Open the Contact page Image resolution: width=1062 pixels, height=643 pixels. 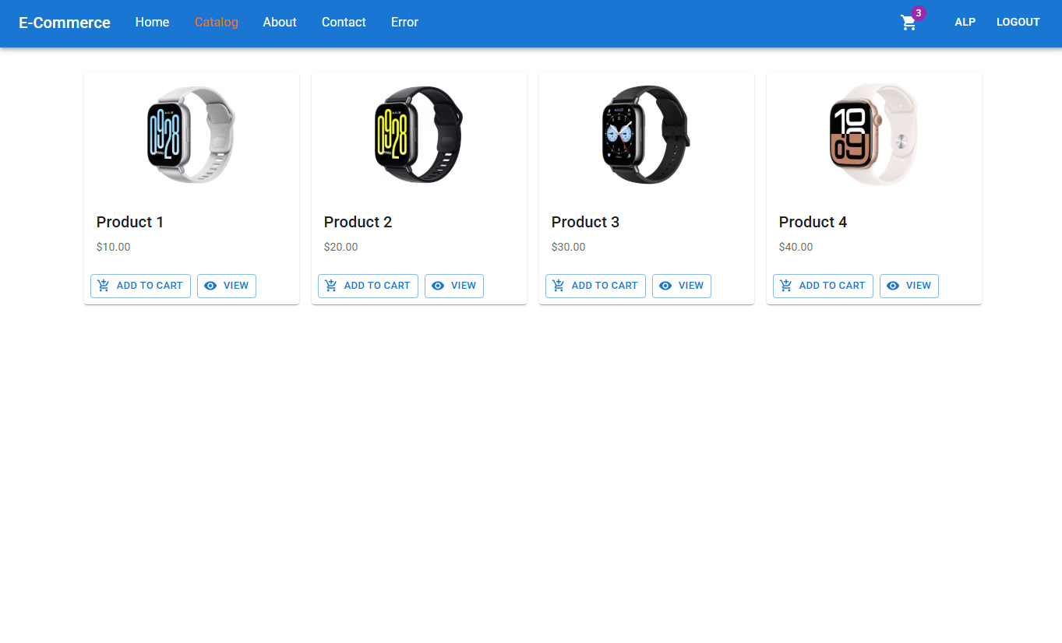pyautogui.click(x=344, y=23)
